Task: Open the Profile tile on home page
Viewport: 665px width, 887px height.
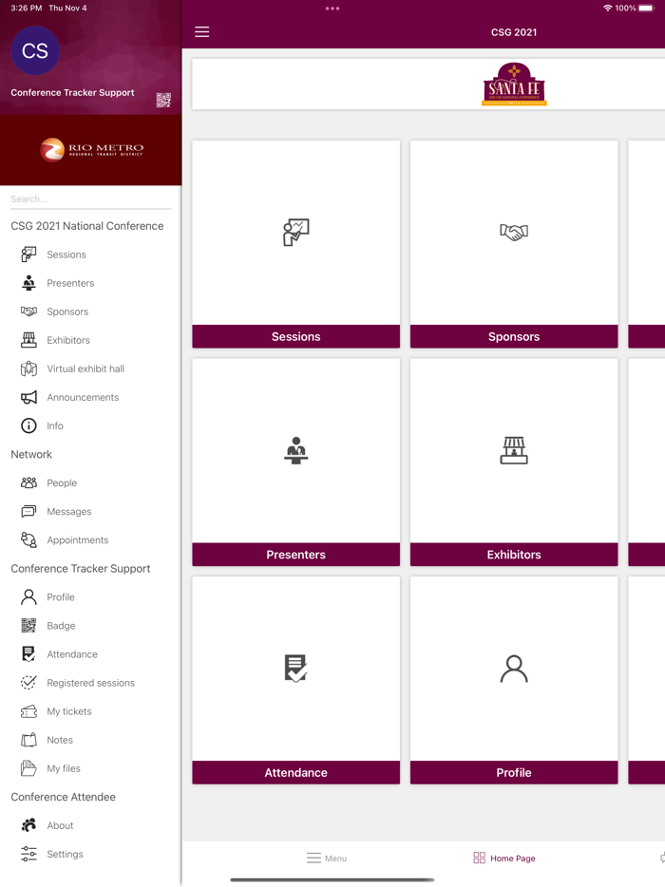Action: (x=514, y=680)
